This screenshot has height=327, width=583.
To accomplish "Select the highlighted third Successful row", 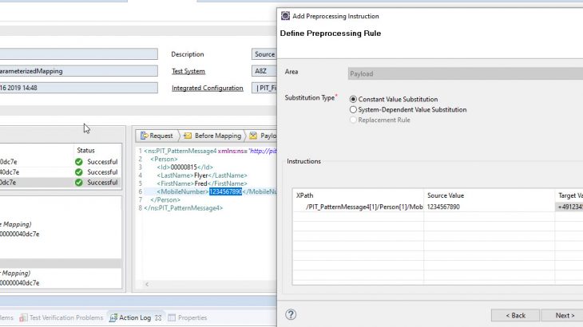I will tap(61, 183).
